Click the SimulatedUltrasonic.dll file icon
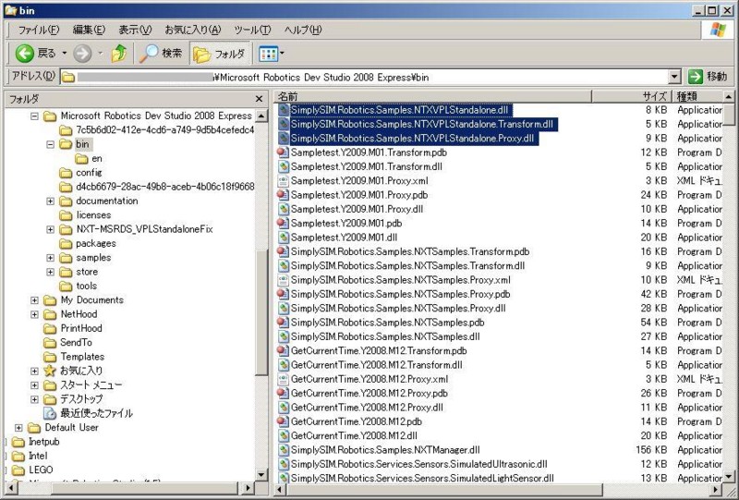Screen dimensions: 739x500 tap(283, 464)
